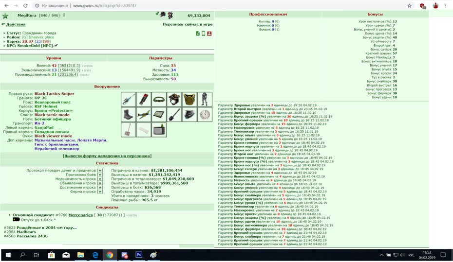Open the Действия actions menu
Image resolution: width=453 pixels, height=262 pixels.
16,24
